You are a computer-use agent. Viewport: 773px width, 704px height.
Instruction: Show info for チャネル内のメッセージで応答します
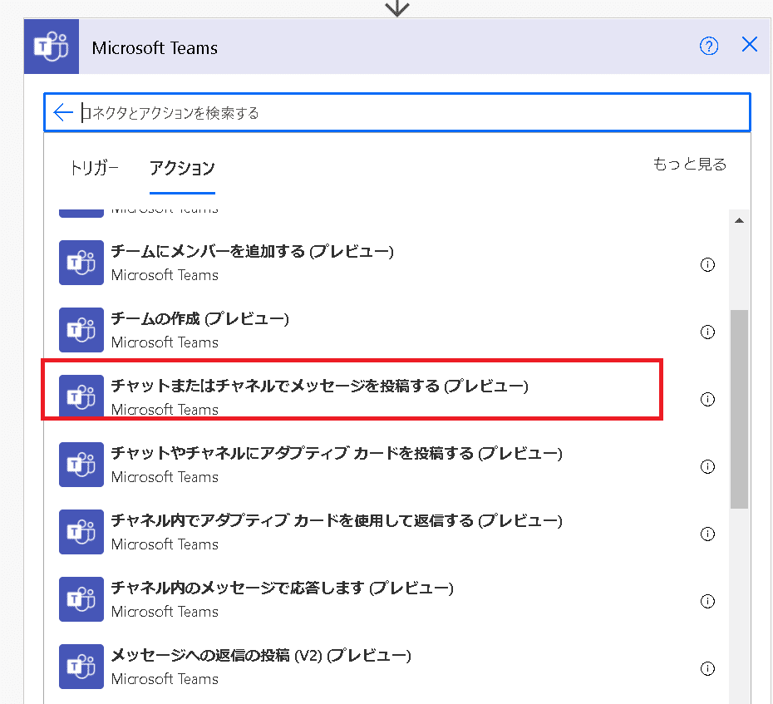pyautogui.click(x=707, y=601)
